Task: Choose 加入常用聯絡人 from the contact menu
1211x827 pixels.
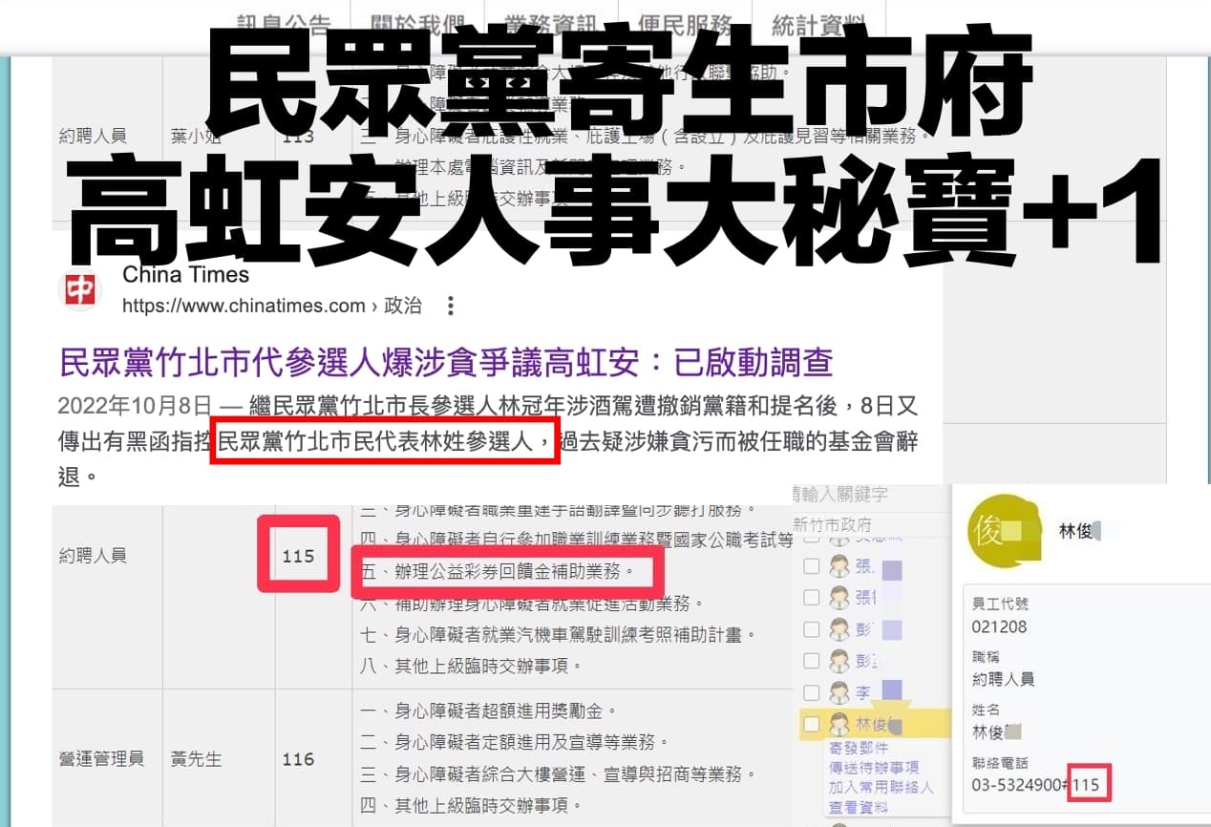Action: [882, 788]
